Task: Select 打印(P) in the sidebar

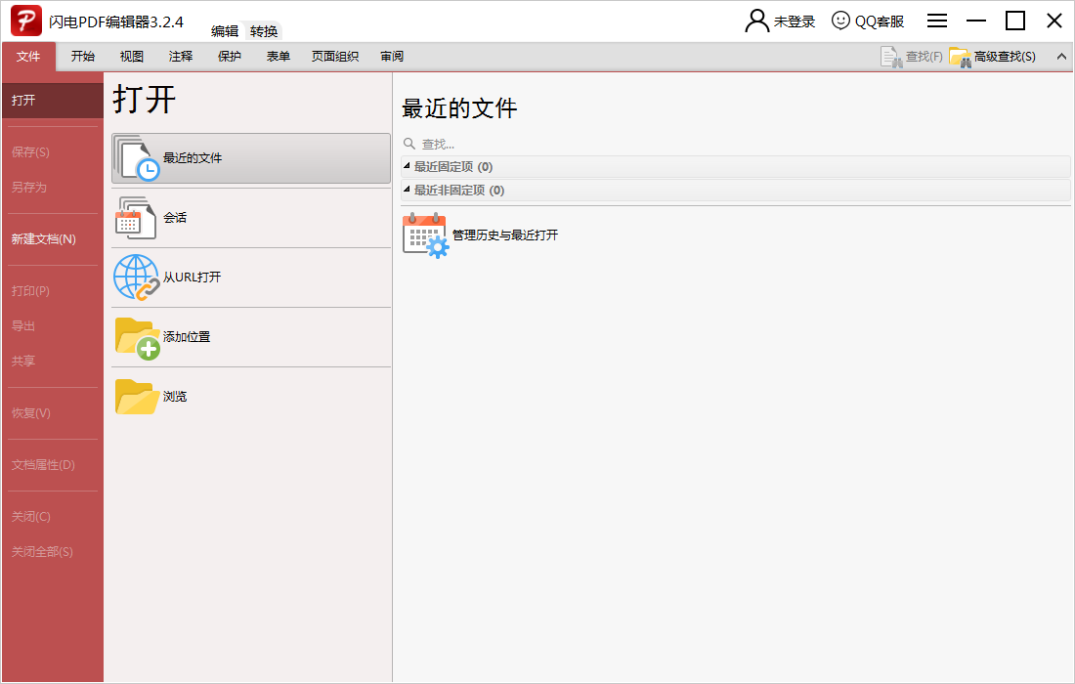Action: pyautogui.click(x=34, y=291)
